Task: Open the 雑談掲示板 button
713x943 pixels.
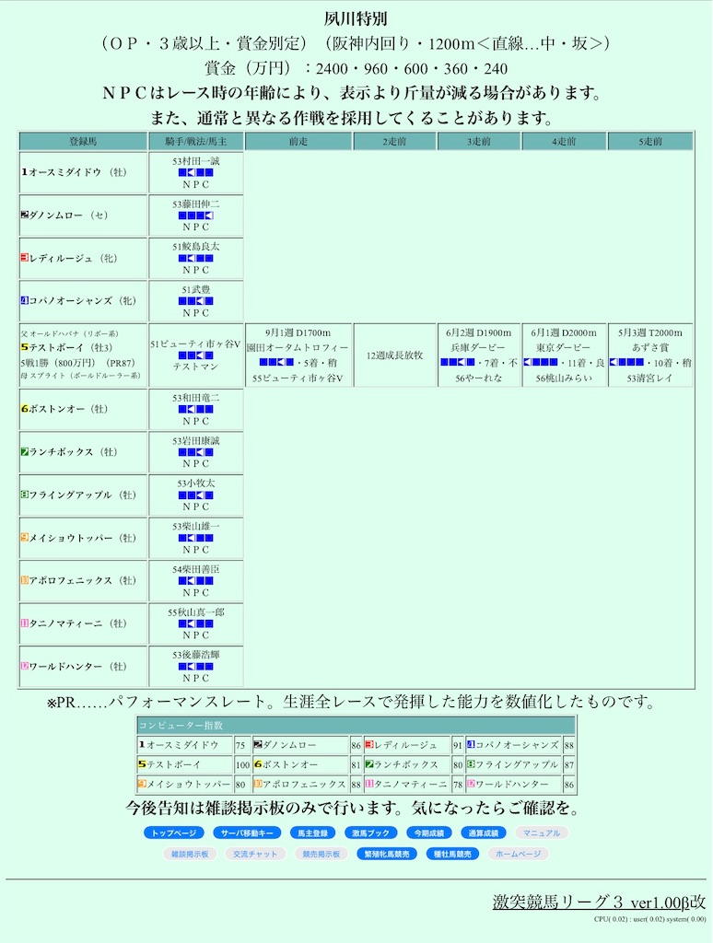Action: click(x=190, y=854)
